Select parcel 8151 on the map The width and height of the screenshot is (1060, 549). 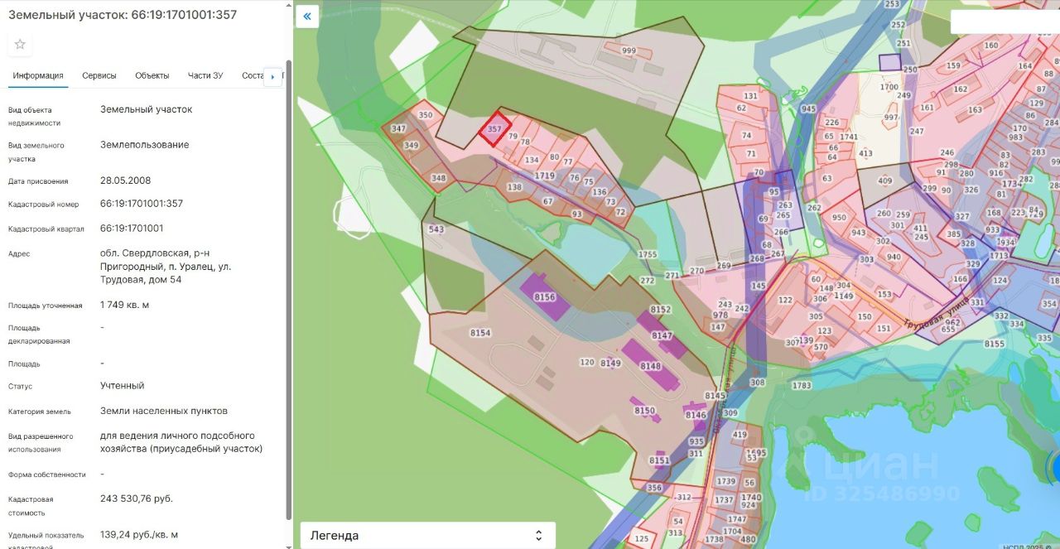point(659,460)
